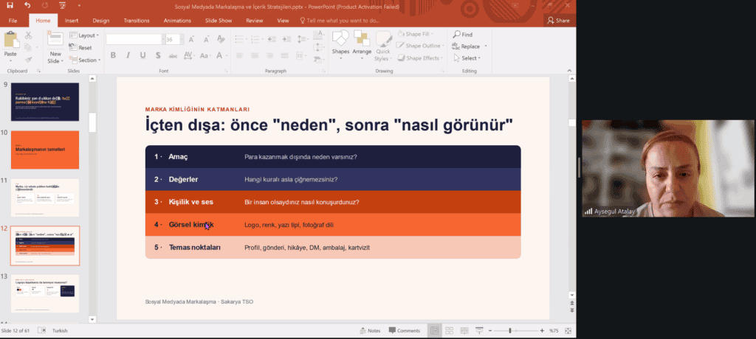Image resolution: width=756 pixels, height=339 pixels.
Task: Select slide 10 thumbnail
Action: pos(45,150)
